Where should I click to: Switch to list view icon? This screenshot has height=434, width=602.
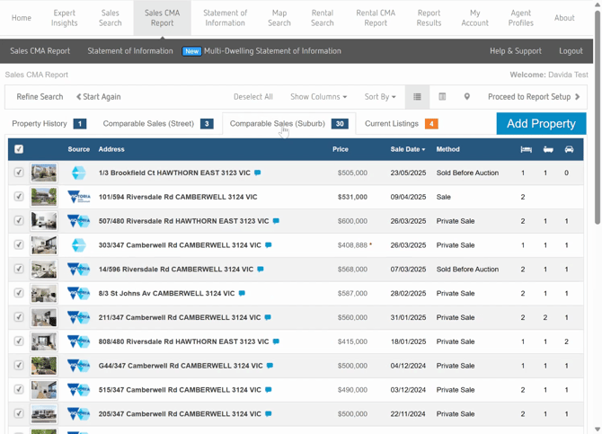click(x=417, y=97)
